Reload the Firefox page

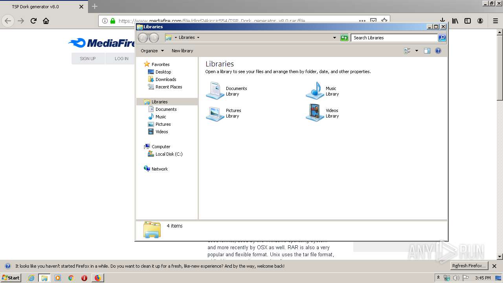(x=33, y=21)
